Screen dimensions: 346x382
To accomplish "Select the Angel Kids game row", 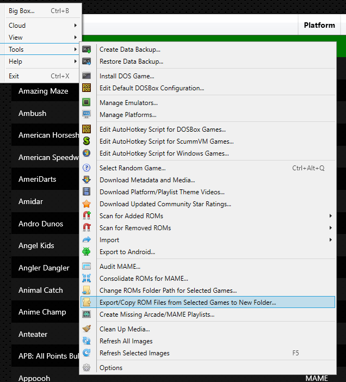I will coord(45,245).
